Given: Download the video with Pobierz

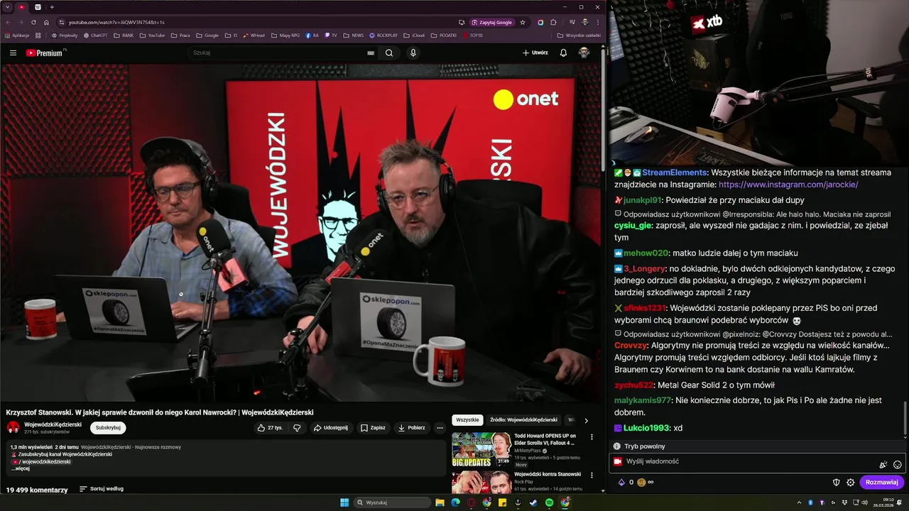Looking at the screenshot, I should tap(412, 428).
